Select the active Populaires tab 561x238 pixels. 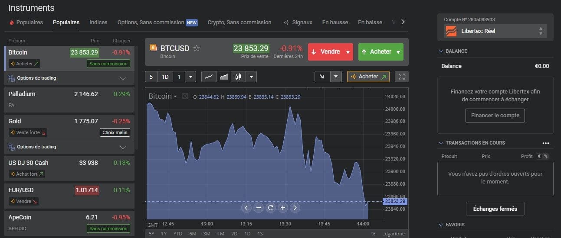pos(66,22)
